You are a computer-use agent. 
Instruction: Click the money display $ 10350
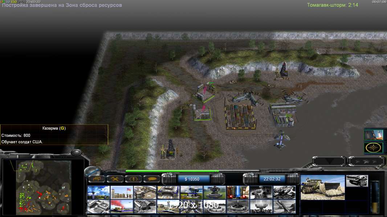click(192, 179)
